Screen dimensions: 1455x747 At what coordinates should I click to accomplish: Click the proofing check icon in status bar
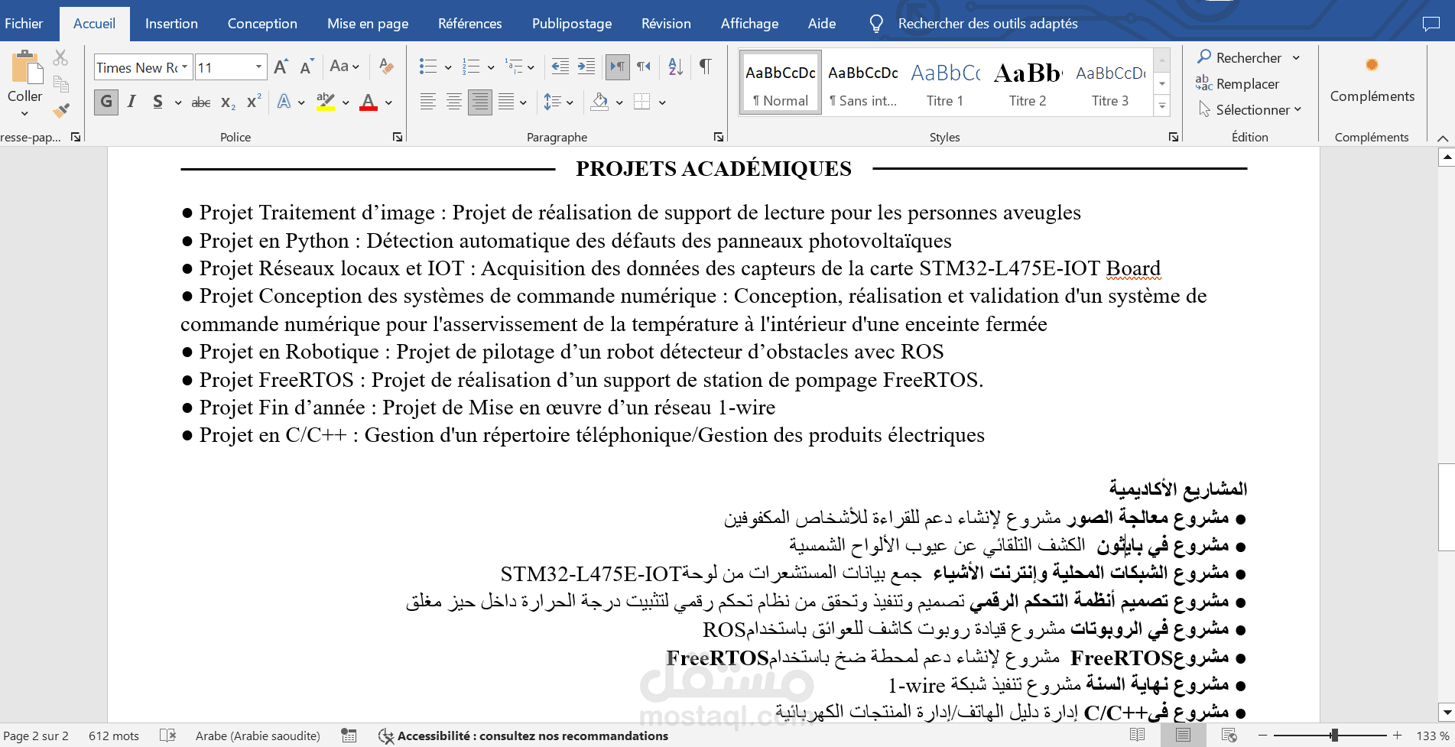point(168,736)
